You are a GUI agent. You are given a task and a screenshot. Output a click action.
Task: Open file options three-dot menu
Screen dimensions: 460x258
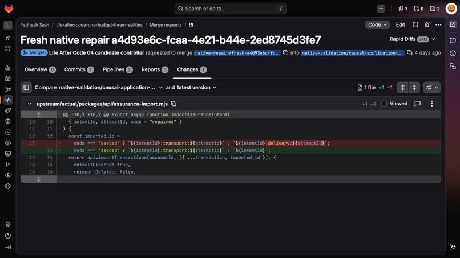coord(432,104)
